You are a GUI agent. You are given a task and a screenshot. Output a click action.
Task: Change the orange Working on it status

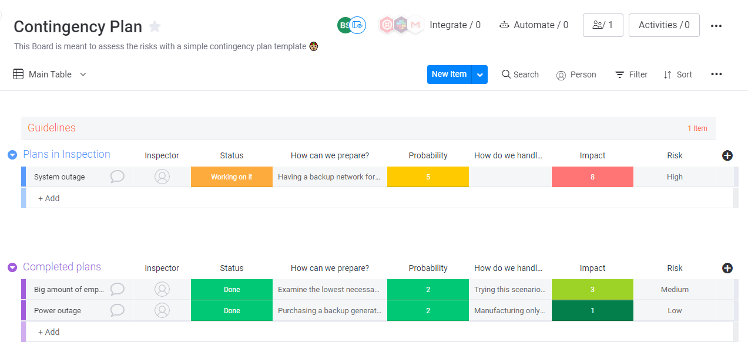[232, 177]
